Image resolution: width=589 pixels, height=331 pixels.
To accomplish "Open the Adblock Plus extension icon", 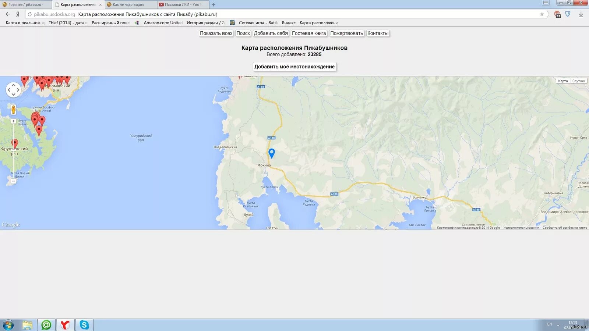I will pos(558,14).
